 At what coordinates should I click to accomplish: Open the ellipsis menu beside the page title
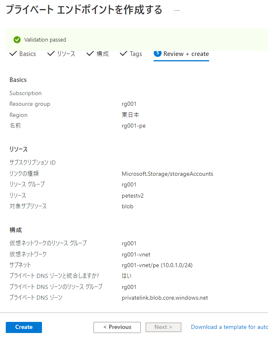pos(177,10)
